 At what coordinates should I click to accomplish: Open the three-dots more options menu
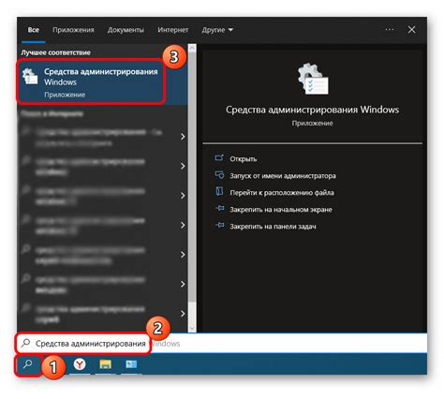tap(390, 30)
